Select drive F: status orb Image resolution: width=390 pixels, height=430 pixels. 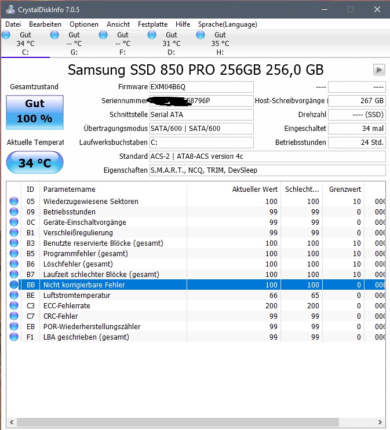click(x=103, y=35)
